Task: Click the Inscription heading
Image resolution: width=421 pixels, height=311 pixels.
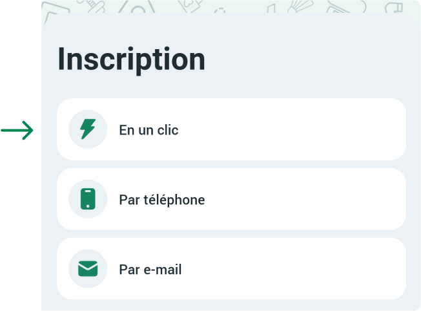Action: 132,59
